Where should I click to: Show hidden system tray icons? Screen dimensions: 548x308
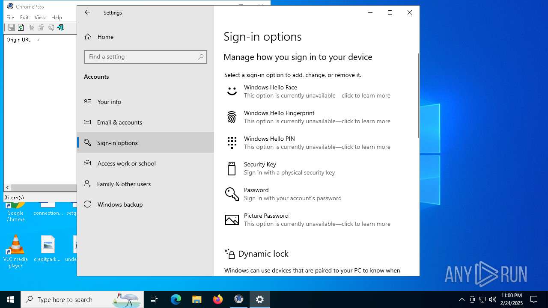click(462, 299)
